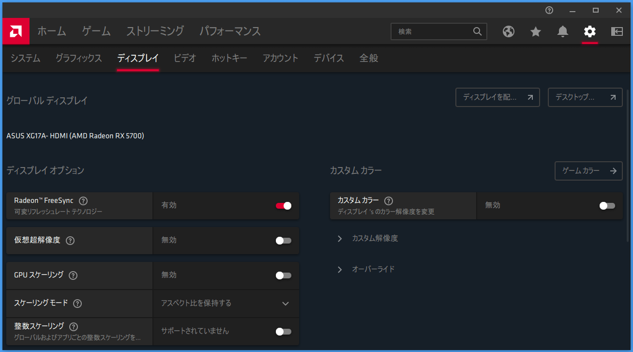Select ディスプレイ tab

pyautogui.click(x=138, y=58)
